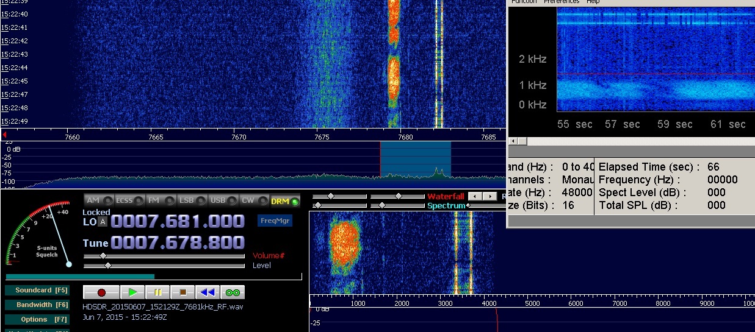
Task: Open Soundcard [F5] settings
Action: 37,290
